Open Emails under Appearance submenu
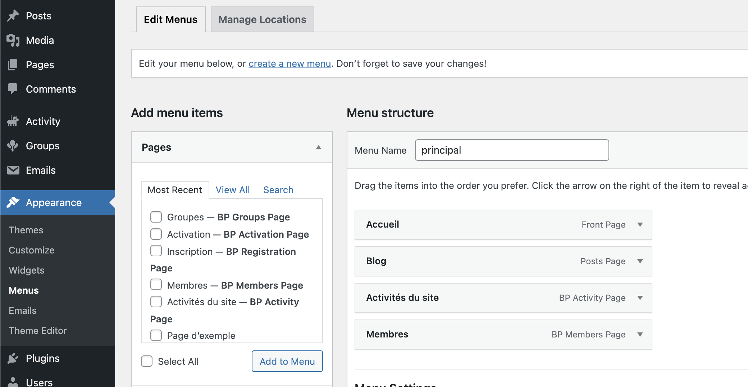Screen dimensions: 748x387 click(x=23, y=311)
